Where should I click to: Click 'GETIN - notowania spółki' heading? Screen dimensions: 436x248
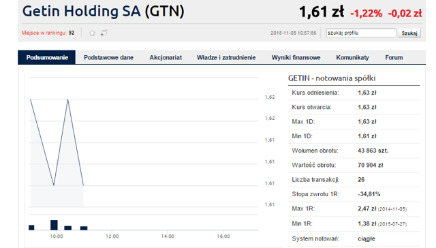[332, 78]
